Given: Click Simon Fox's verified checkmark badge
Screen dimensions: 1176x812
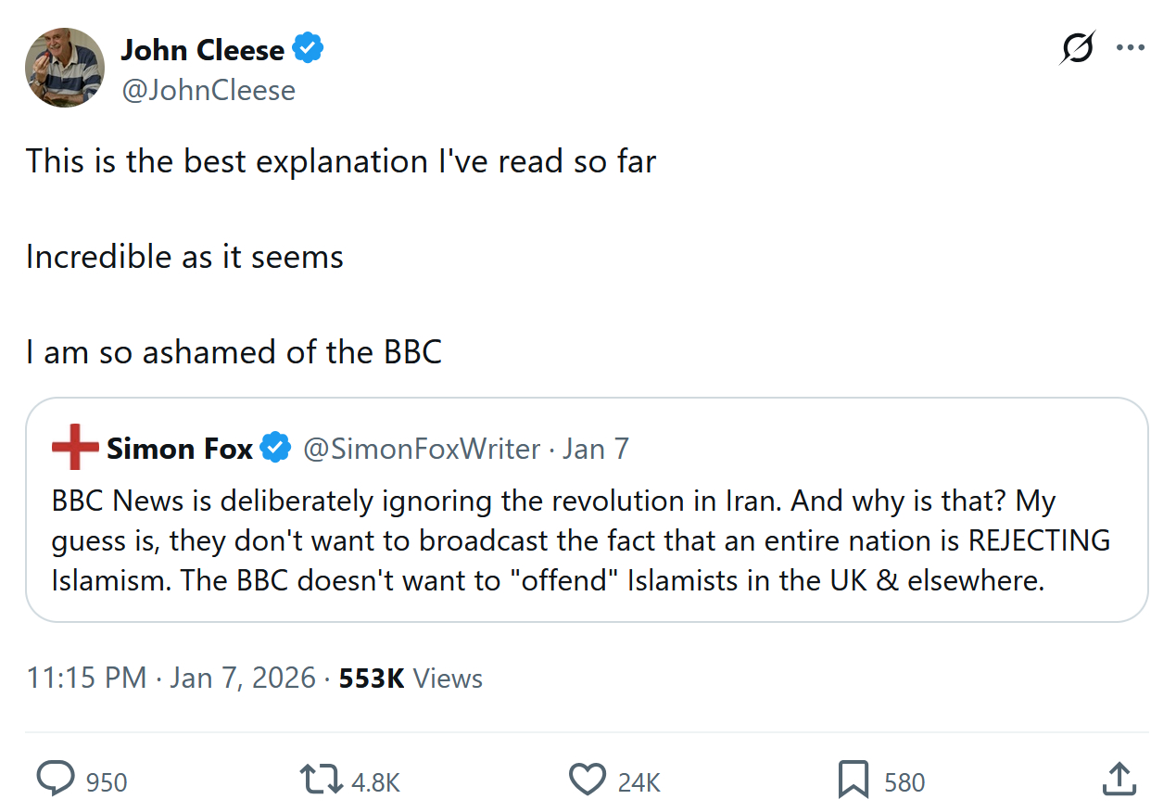Looking at the screenshot, I should coord(276,449).
